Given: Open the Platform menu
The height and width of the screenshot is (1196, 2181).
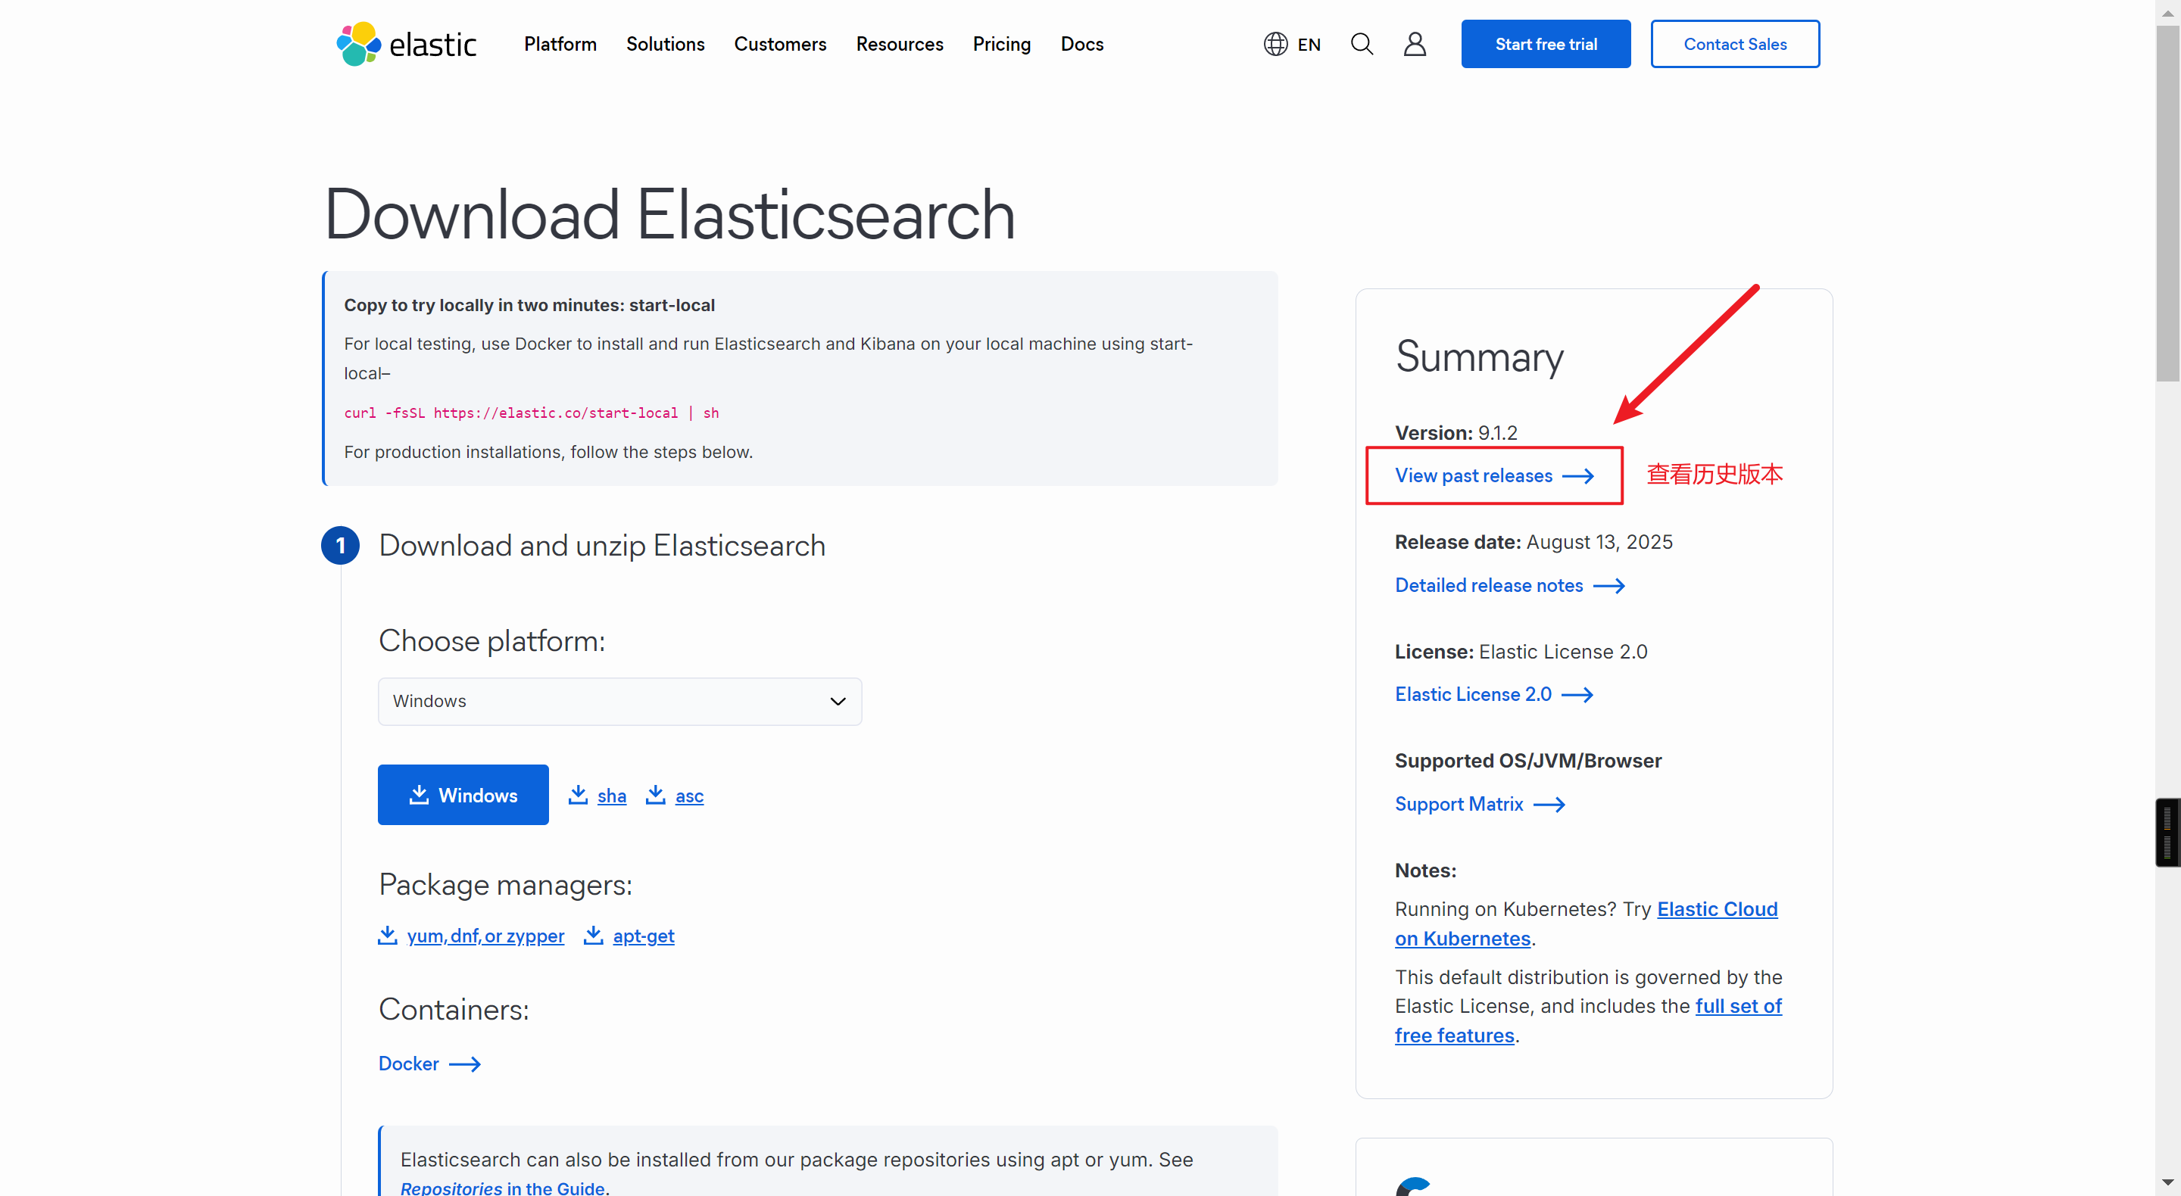Looking at the screenshot, I should (560, 44).
